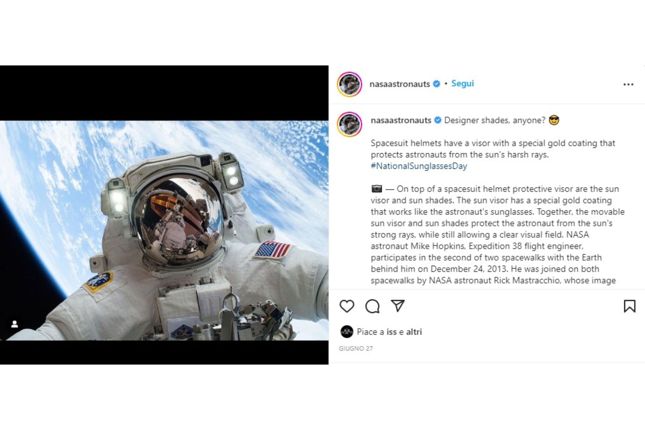Open iss profile from likes line
This screenshot has width=645, height=430.
pos(391,332)
